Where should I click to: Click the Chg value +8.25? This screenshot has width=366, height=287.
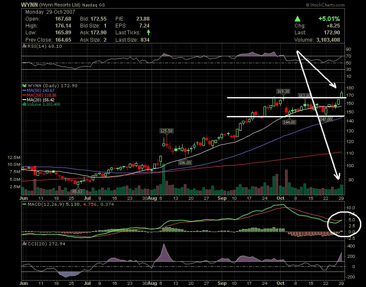tap(332, 26)
